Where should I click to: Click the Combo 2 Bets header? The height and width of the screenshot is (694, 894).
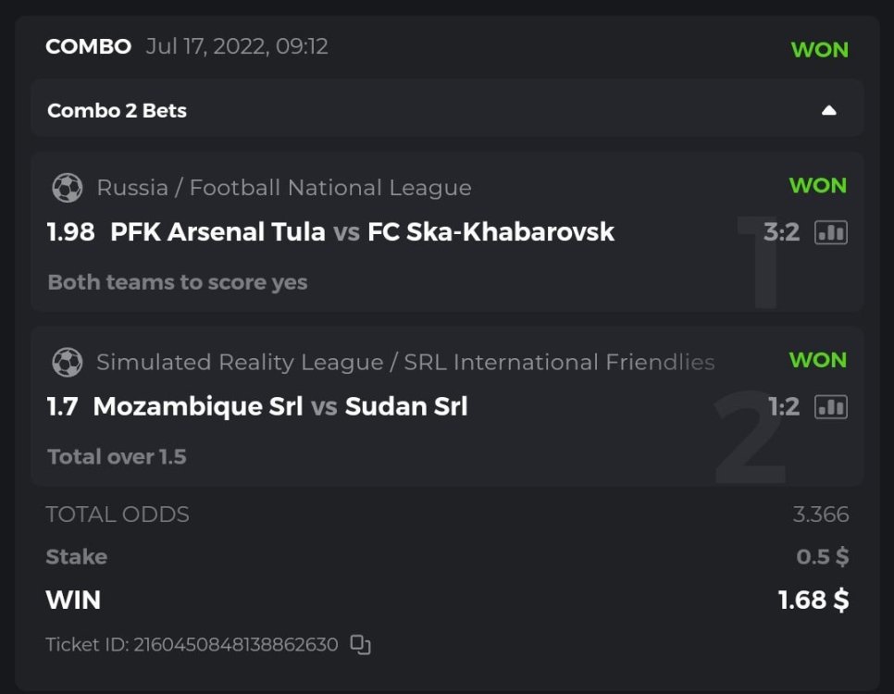(118, 110)
